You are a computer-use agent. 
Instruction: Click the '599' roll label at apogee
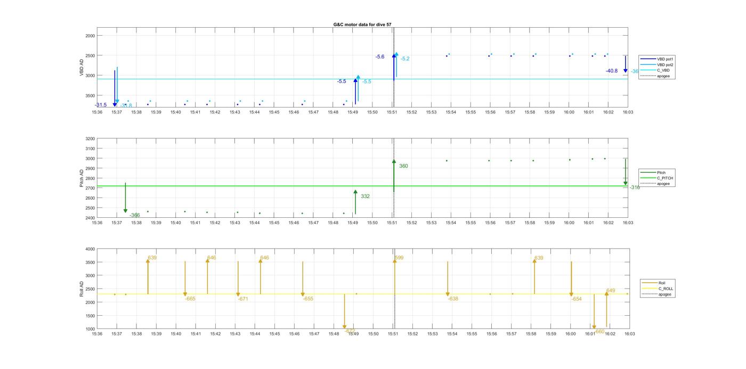399,258
